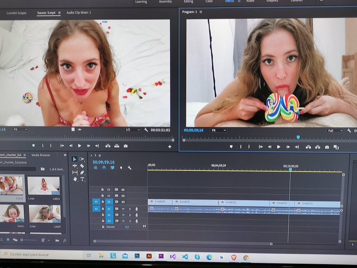Click search magnifier in Project panel footer
The height and width of the screenshot is (268, 357).
point(65,241)
